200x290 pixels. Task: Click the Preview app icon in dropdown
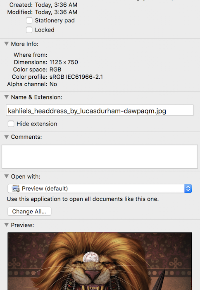16,188
